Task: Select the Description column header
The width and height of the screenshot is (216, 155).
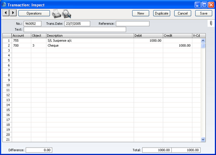Action: pyautogui.click(x=90, y=36)
